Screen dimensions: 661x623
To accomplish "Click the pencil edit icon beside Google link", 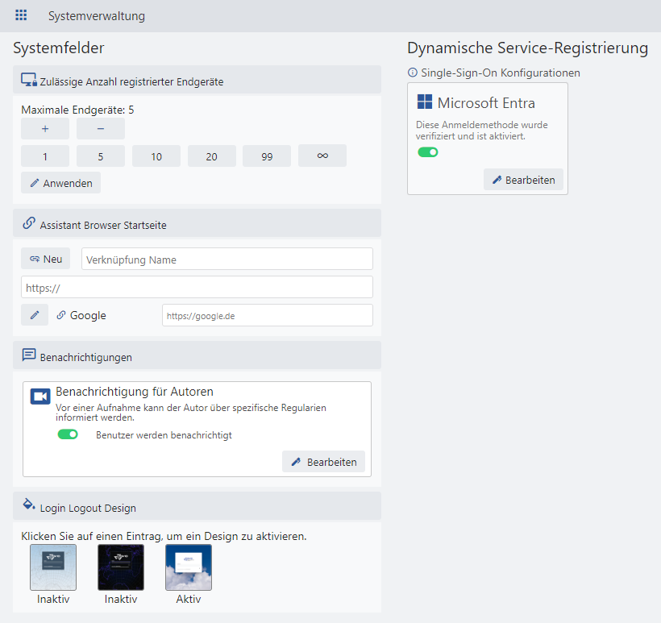I will tap(35, 315).
